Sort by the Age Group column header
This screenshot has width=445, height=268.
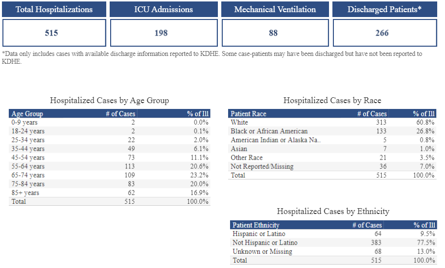tap(27, 114)
